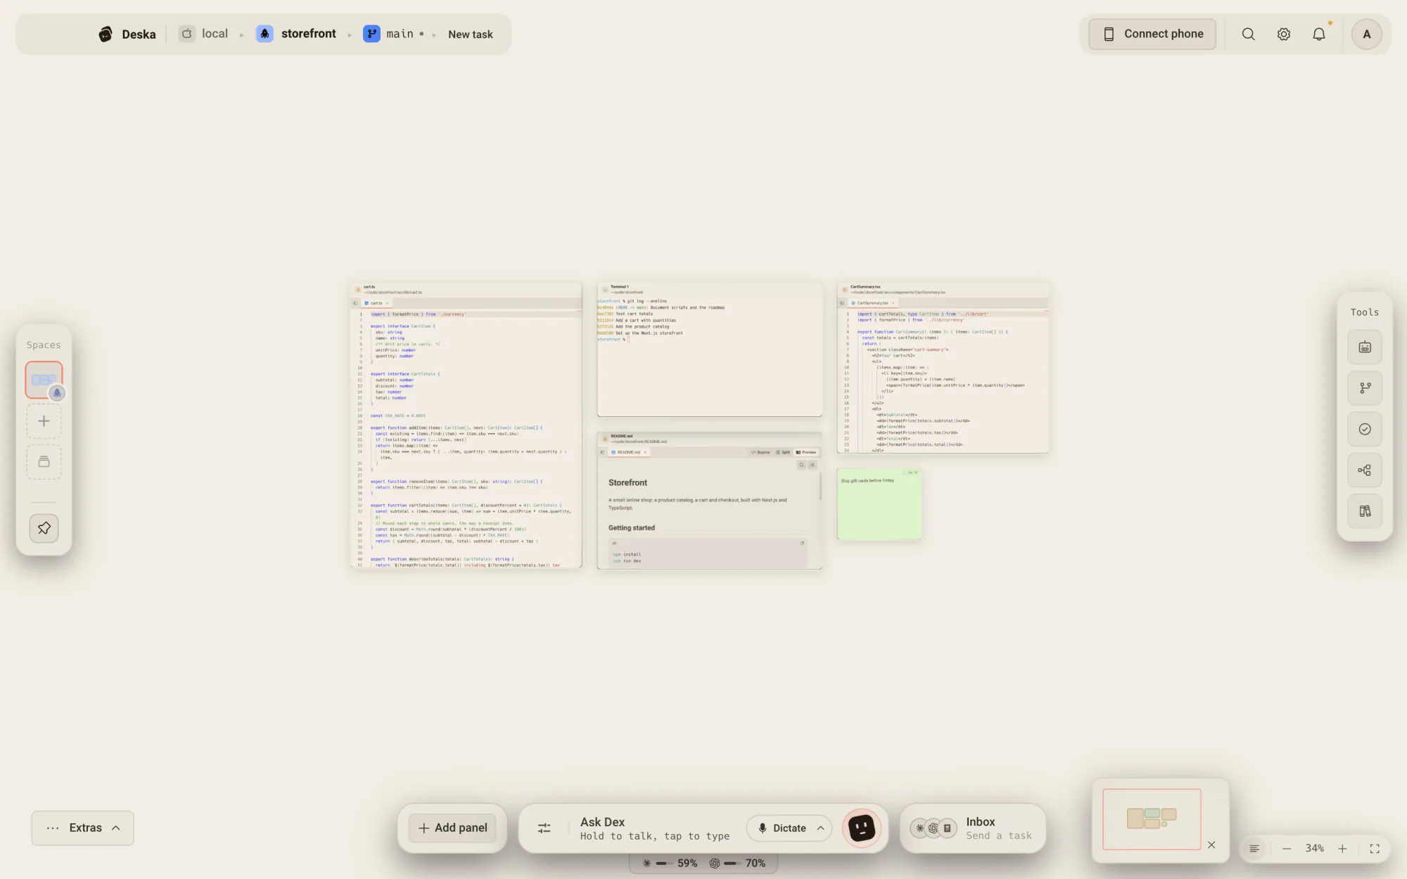Screen dimensions: 1407x879
Task: Click the Add panel button
Action: 452,828
